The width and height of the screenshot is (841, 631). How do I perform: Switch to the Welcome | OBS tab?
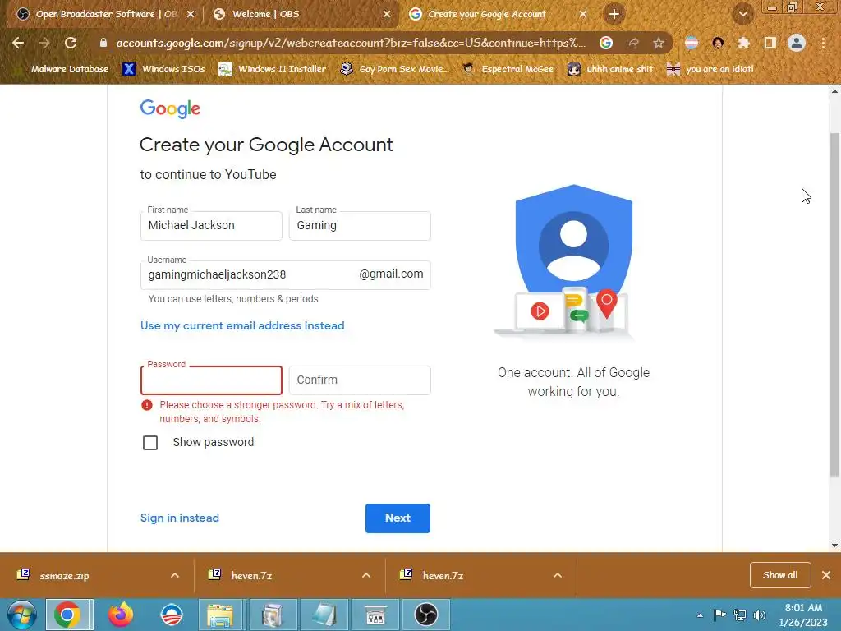click(301, 15)
